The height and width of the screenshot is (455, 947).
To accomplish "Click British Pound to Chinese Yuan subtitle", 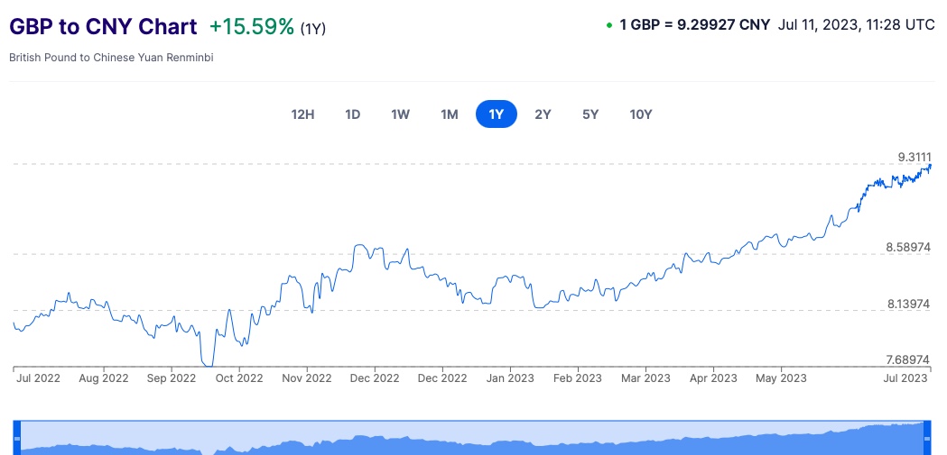I will (x=111, y=58).
